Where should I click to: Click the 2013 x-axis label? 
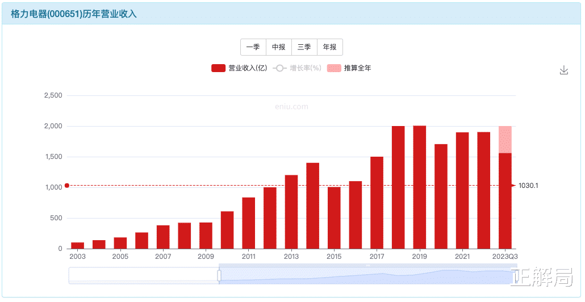click(291, 257)
